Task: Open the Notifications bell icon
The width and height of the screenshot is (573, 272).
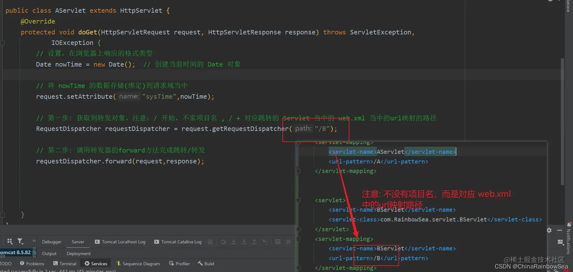Action: pyautogui.click(x=569, y=225)
